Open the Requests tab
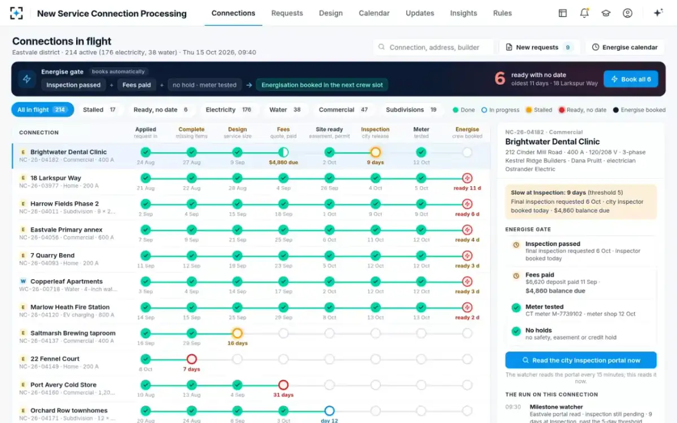 [x=287, y=13]
